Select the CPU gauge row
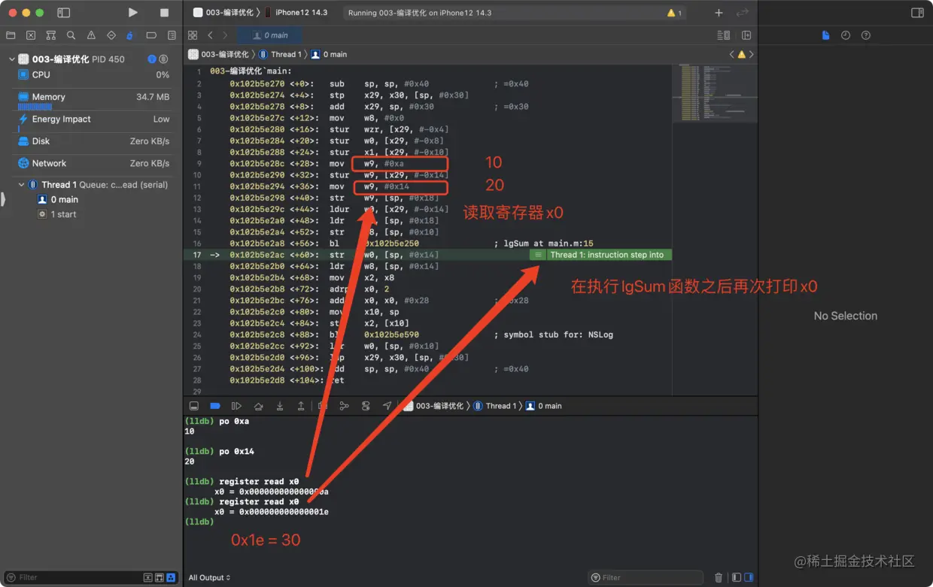Screen dimensions: 933x587 (x=94, y=75)
